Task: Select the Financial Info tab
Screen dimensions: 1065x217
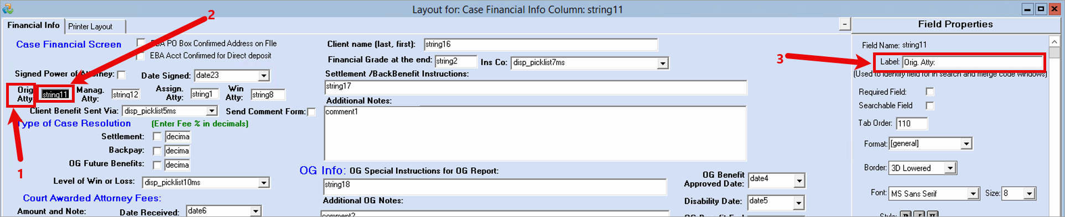Action: click(x=33, y=25)
